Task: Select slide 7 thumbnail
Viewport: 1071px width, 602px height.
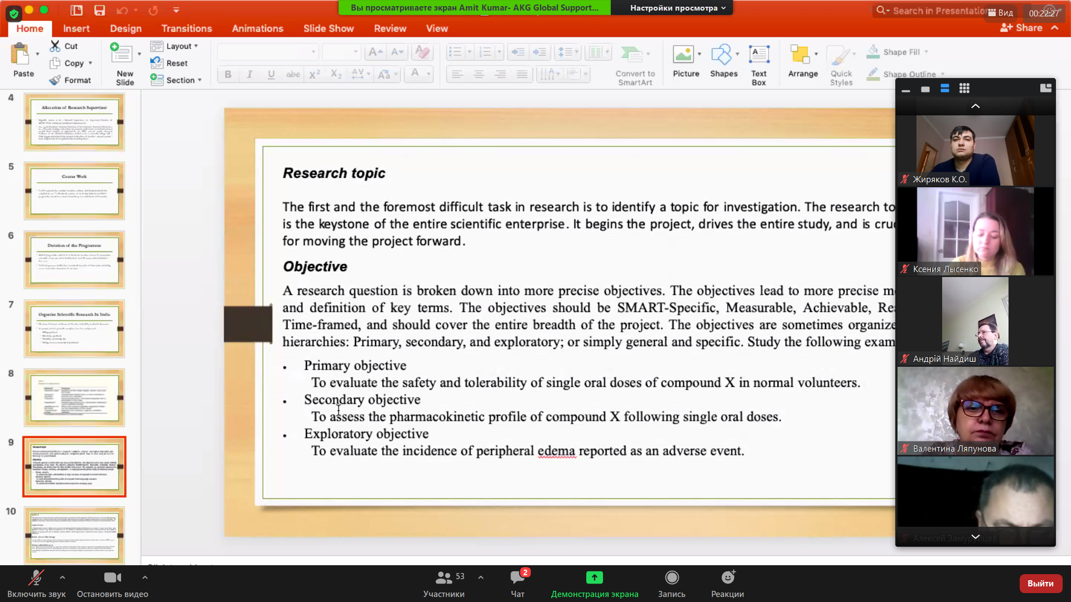Action: tap(74, 328)
